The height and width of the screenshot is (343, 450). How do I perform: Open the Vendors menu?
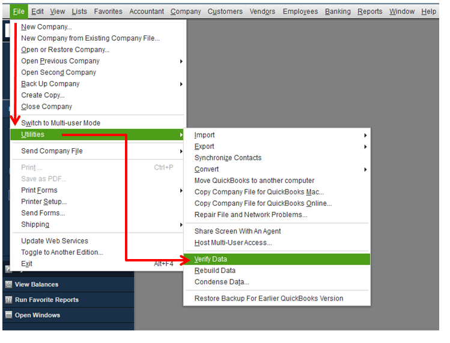(x=263, y=11)
